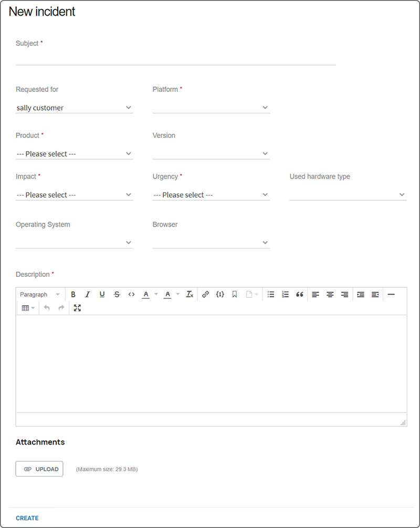Click the Maximum size 29.3 MB note
This screenshot has height=528, width=420.
(107, 469)
